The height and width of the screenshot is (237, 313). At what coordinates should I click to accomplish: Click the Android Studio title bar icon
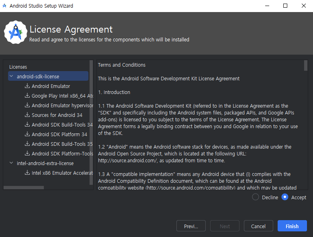tap(4, 6)
